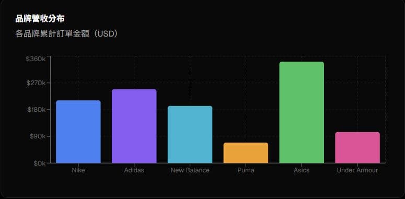Click the $180k y-axis value

36,110
